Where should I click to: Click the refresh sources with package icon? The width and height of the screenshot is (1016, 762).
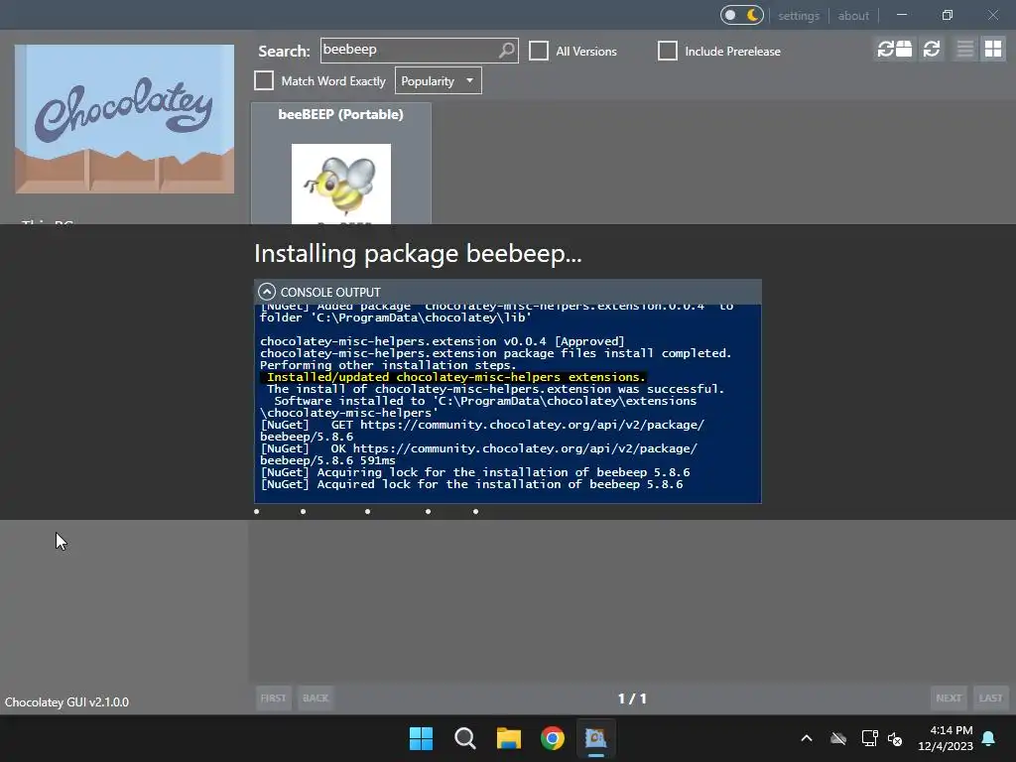coord(895,49)
